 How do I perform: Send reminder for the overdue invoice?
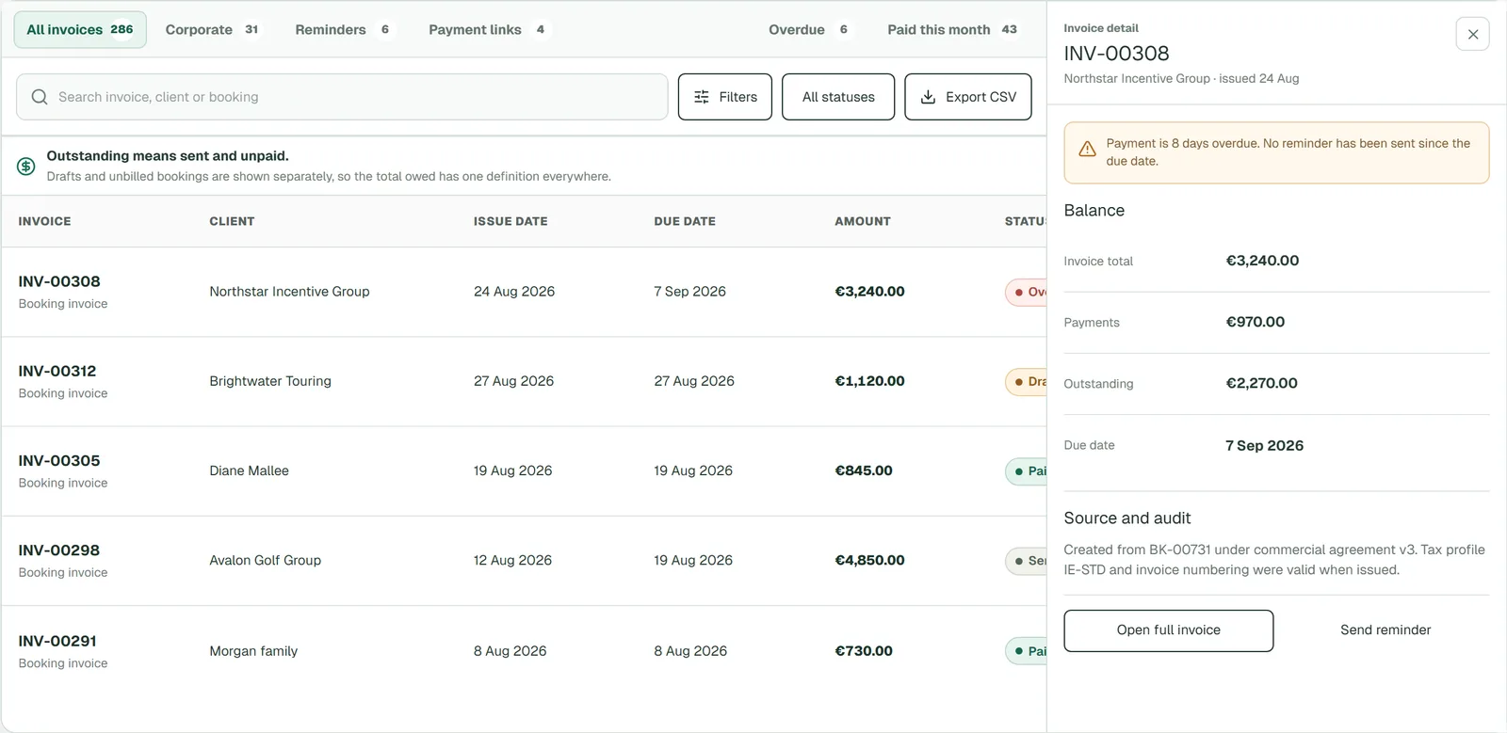click(1385, 630)
